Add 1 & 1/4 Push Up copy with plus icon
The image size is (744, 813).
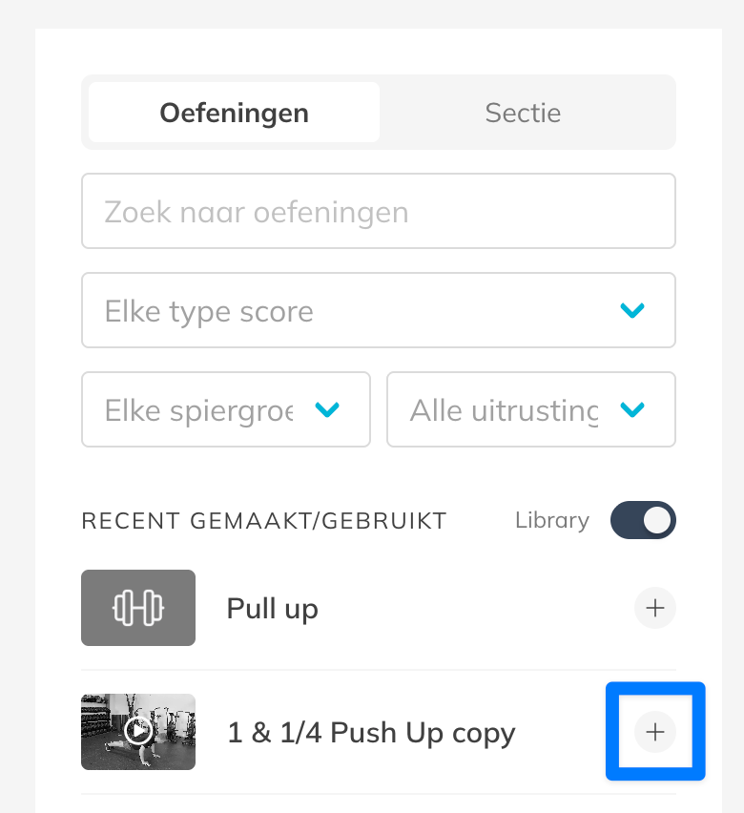[x=655, y=732]
